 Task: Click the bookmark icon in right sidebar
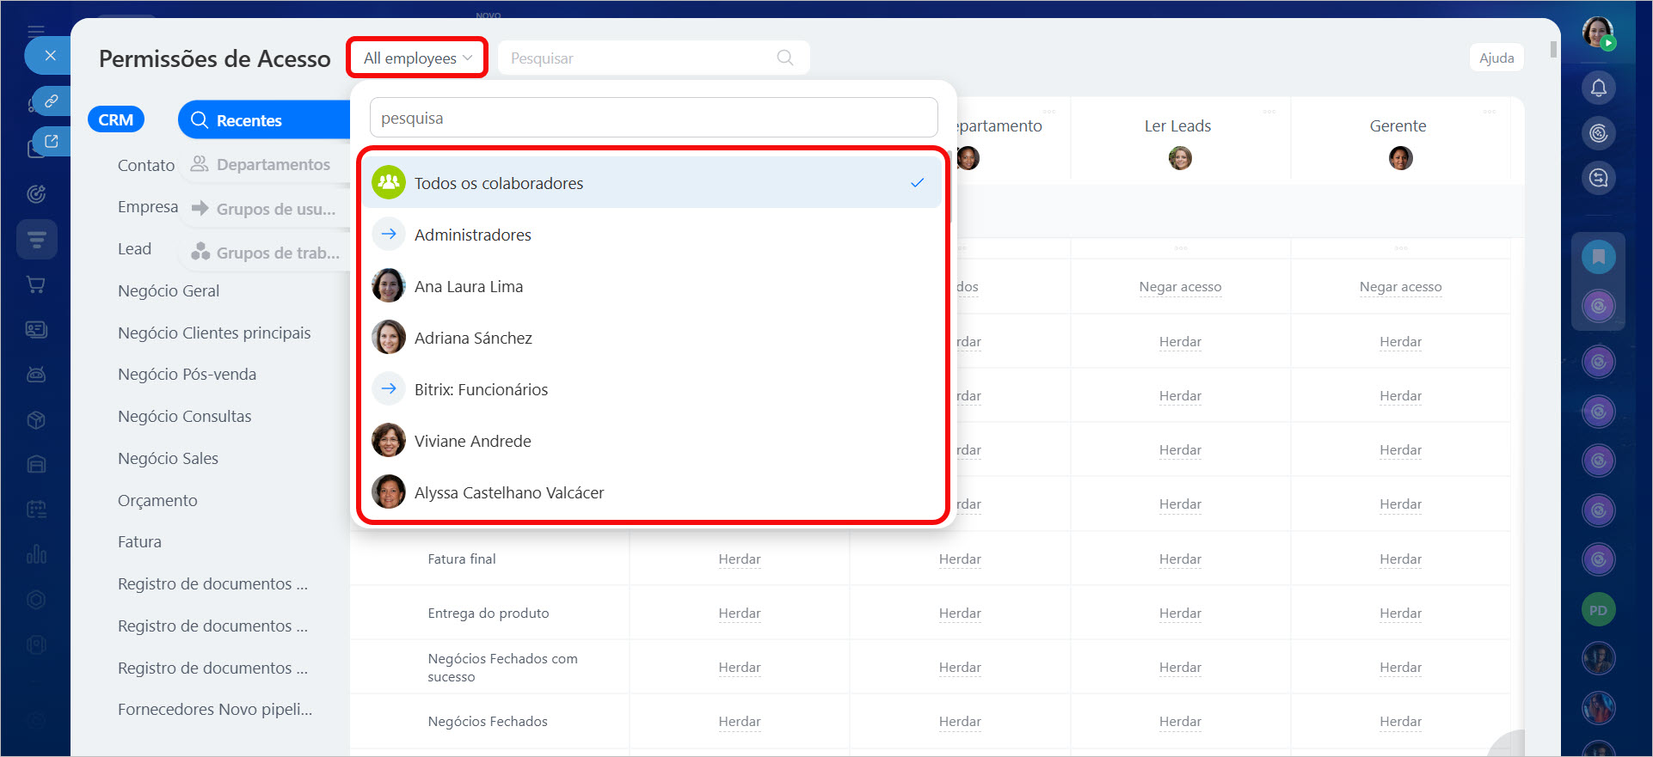click(x=1598, y=256)
